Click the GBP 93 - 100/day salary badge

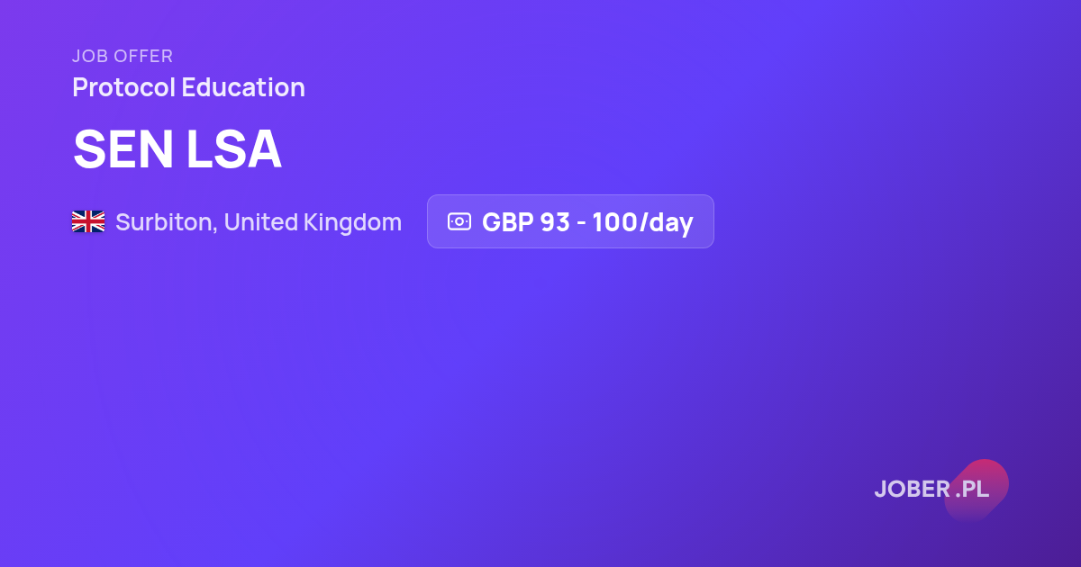tap(570, 221)
